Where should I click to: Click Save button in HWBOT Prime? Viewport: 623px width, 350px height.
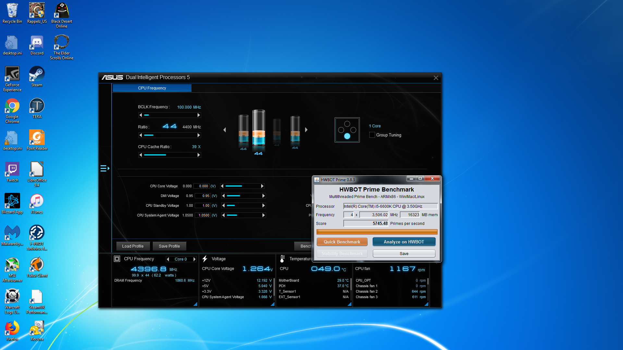(404, 253)
